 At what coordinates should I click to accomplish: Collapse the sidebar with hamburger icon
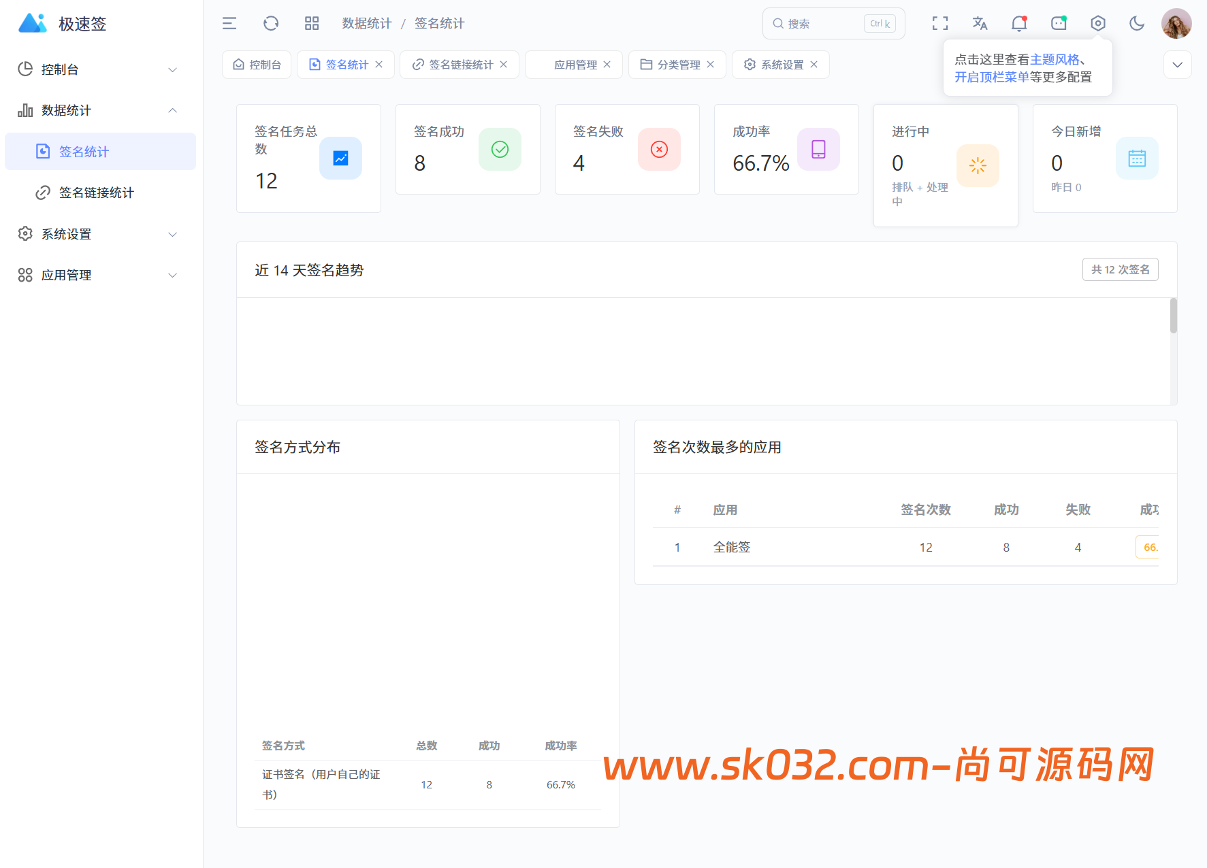click(229, 24)
